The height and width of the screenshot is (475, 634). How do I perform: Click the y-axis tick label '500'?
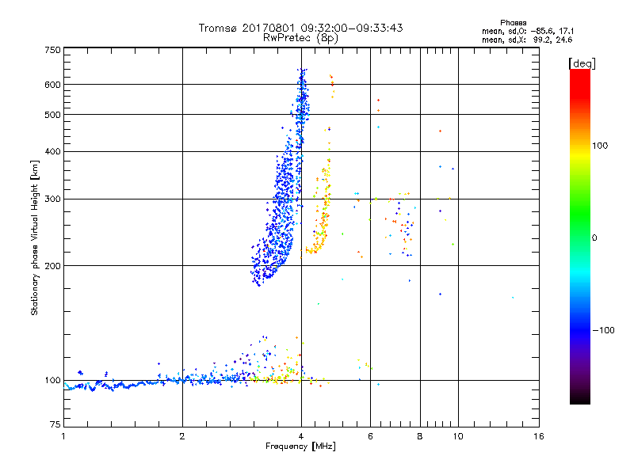pyautogui.click(x=53, y=115)
